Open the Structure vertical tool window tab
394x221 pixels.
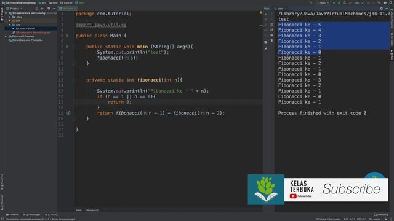[x=2, y=202]
